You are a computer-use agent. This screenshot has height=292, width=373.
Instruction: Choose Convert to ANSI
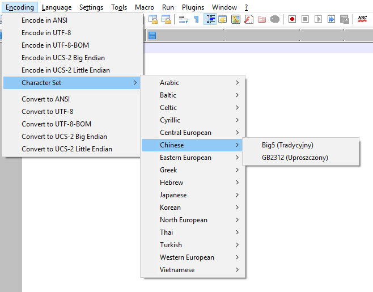pos(72,99)
